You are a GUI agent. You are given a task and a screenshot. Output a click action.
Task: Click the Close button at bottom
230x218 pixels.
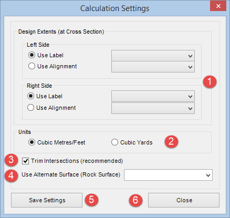click(x=184, y=200)
